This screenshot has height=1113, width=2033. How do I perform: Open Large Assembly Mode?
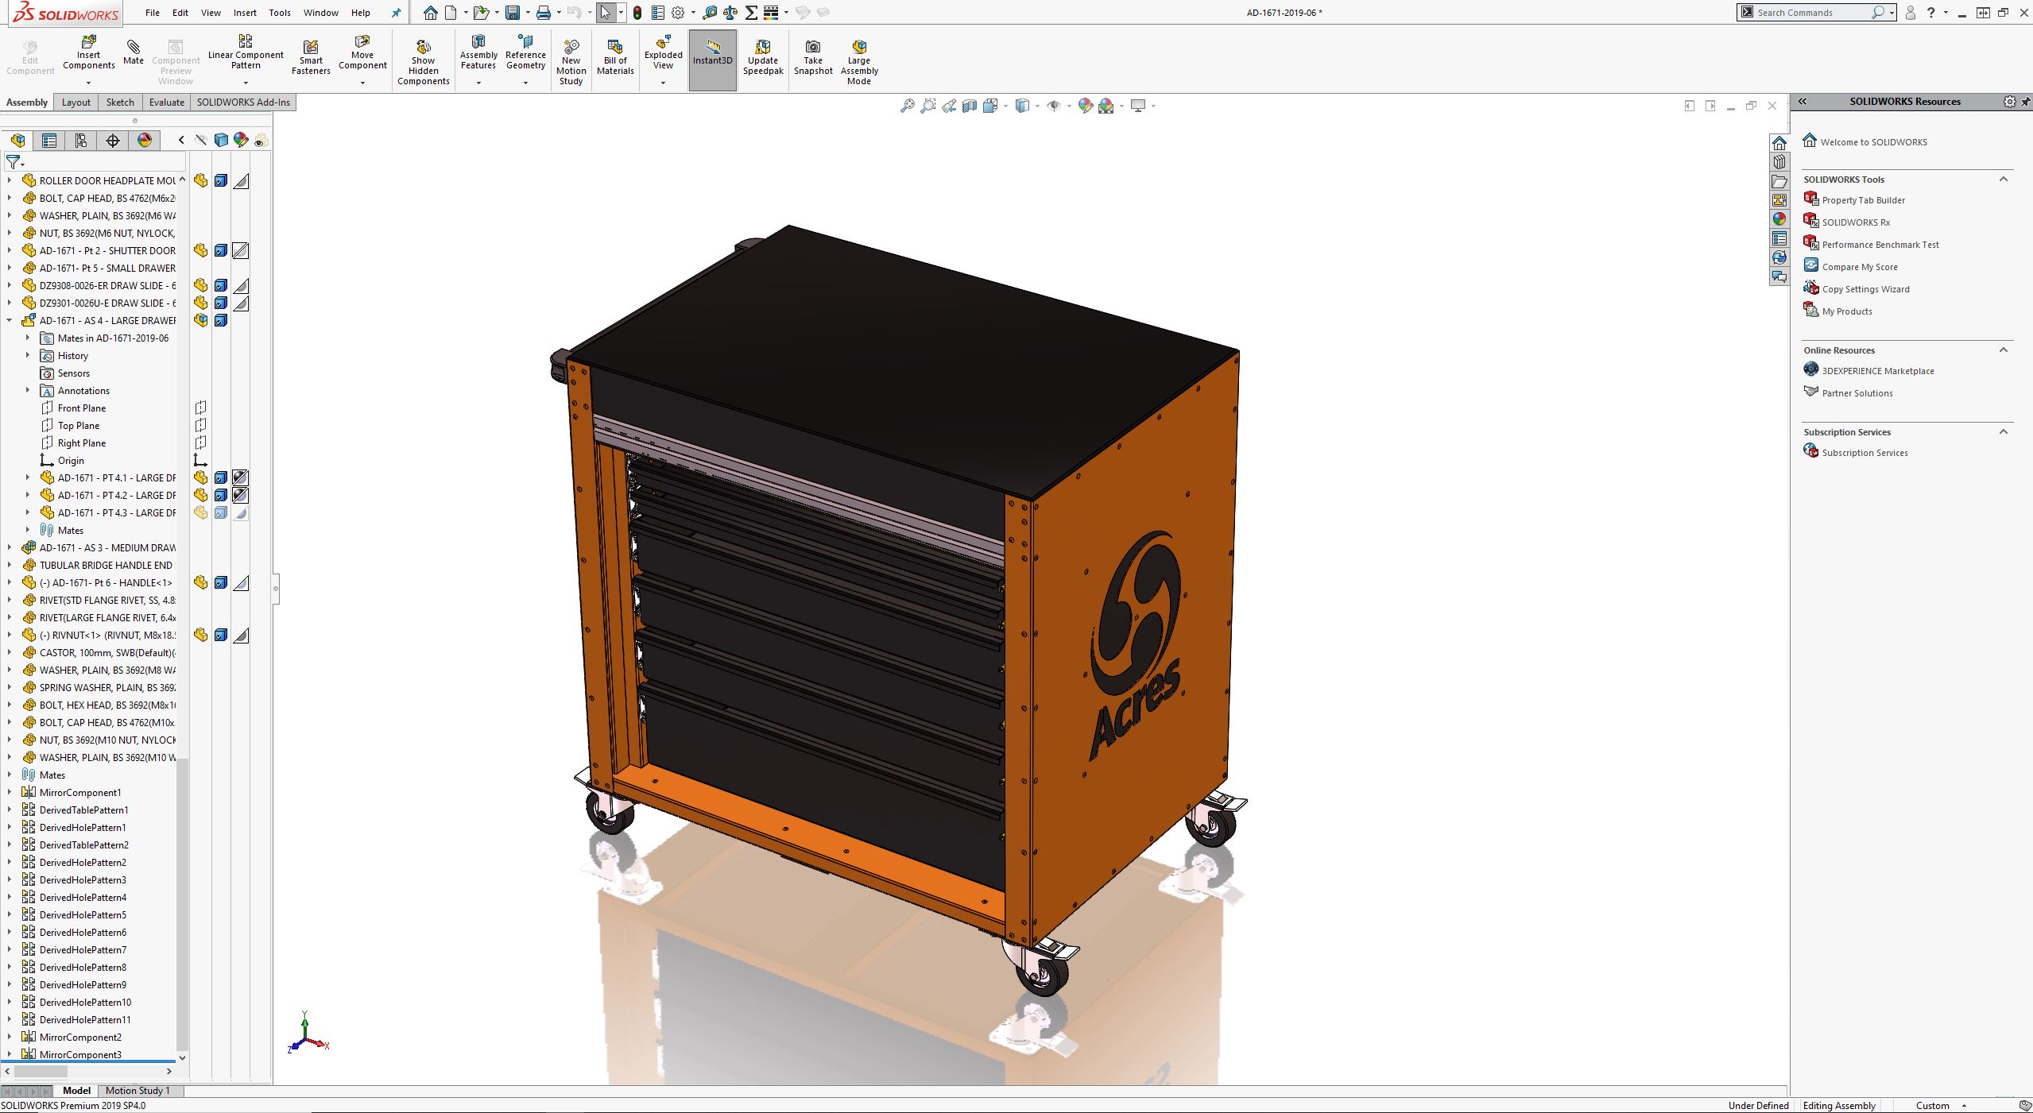coord(858,47)
